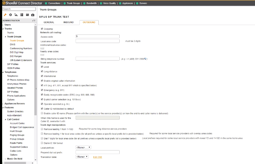
Task: Click the green Appliances status dot
Action: point(120,3)
